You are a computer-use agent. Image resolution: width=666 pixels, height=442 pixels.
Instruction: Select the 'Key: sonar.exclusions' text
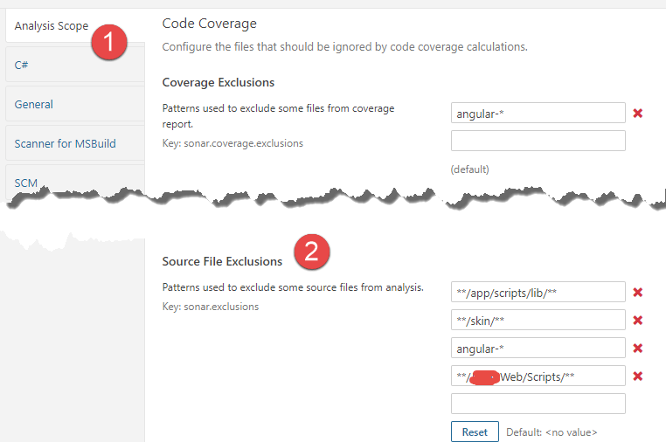211,307
